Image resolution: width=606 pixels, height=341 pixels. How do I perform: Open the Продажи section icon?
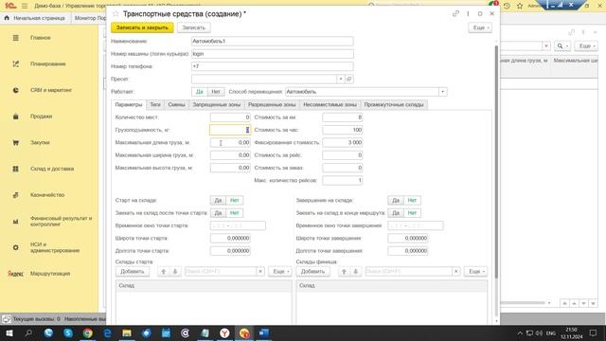(x=15, y=117)
